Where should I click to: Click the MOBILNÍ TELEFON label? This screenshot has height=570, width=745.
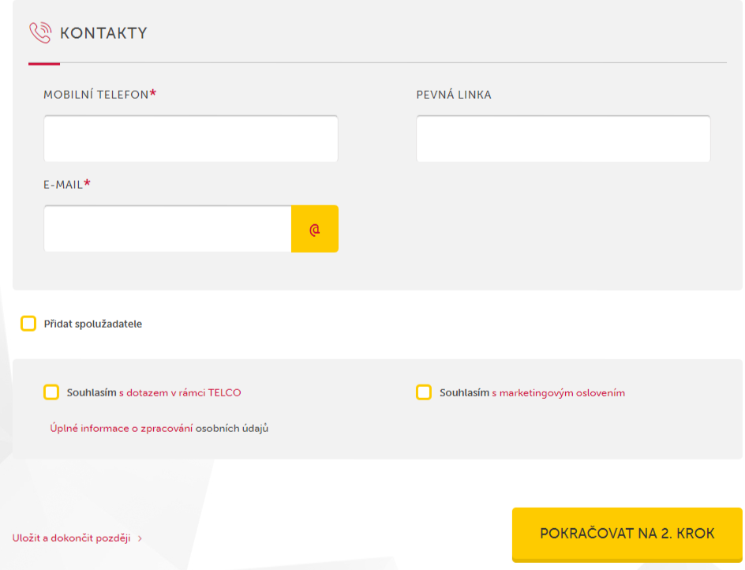coord(95,95)
